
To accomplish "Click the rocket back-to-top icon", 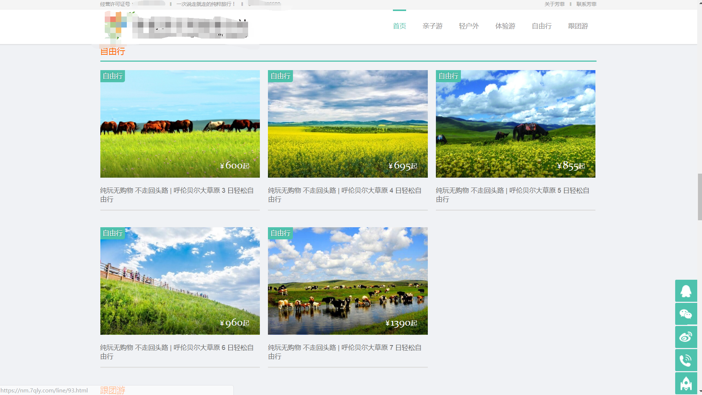I will [686, 383].
